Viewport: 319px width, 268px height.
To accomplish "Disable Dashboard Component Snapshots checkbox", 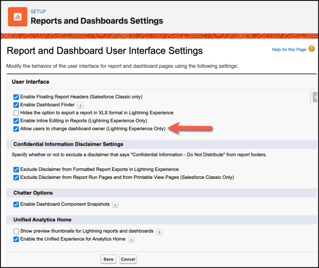I will [16, 204].
